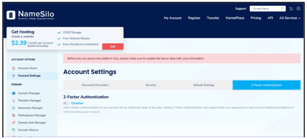Click the Domain Manager icon
Image resolution: width=307 pixels, height=139 pixels.
14,93
